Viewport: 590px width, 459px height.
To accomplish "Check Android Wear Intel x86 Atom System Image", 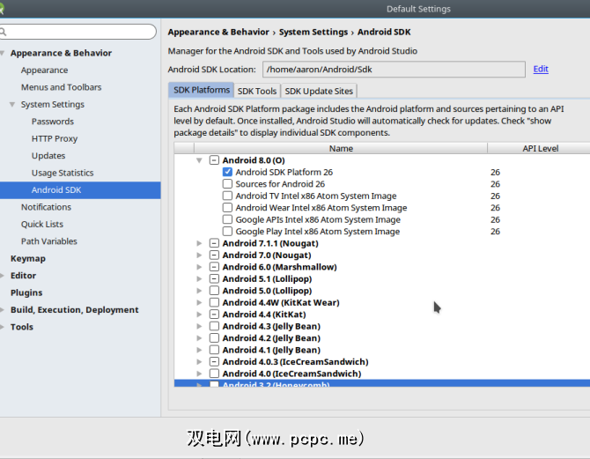I will [x=227, y=207].
